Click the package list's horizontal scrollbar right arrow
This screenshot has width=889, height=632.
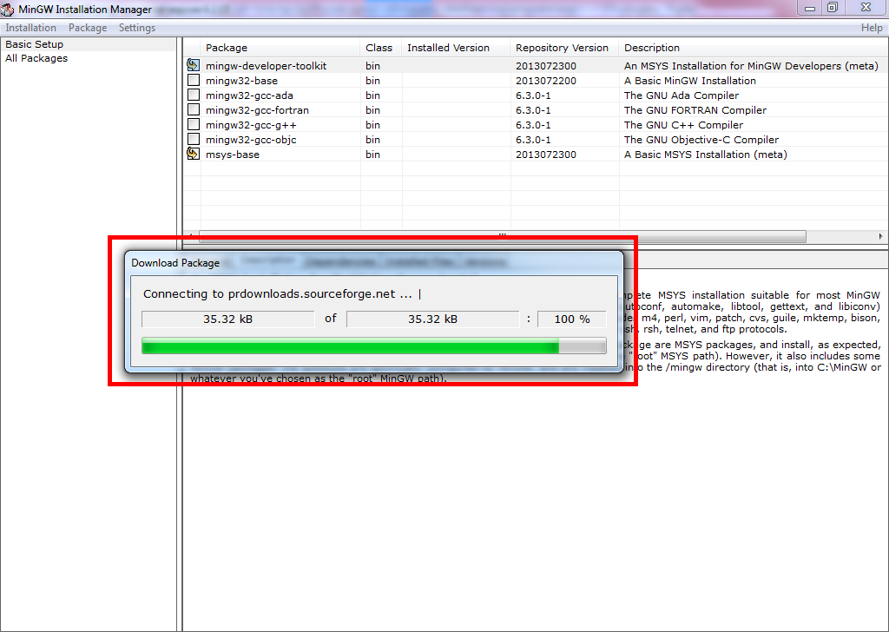click(x=880, y=236)
